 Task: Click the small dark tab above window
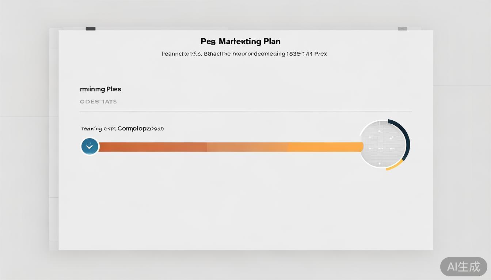pos(91,28)
